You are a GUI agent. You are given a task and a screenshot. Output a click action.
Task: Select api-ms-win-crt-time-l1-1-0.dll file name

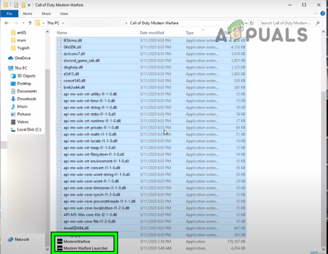tap(89, 101)
